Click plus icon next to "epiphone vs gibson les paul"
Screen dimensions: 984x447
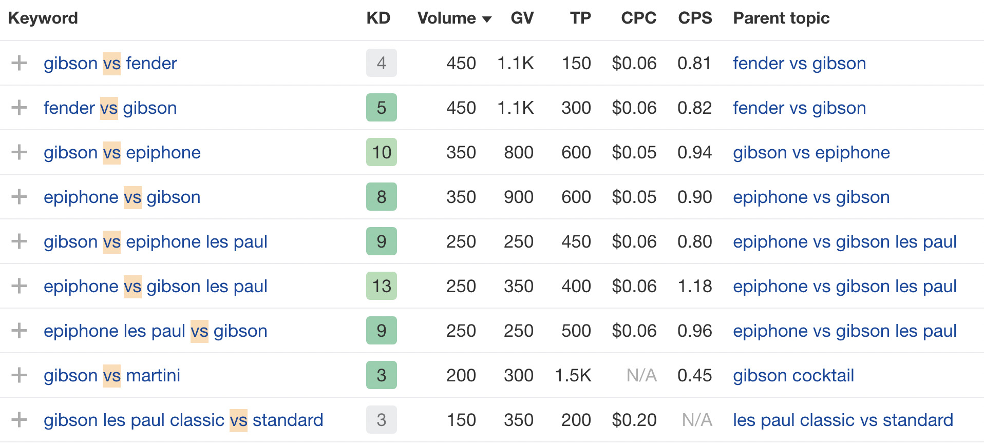[20, 286]
